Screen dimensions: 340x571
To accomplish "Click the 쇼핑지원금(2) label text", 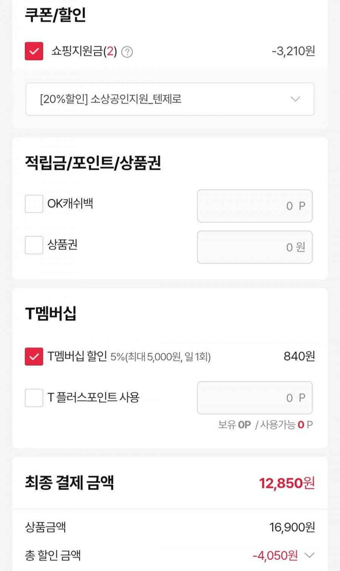I will coord(84,51).
